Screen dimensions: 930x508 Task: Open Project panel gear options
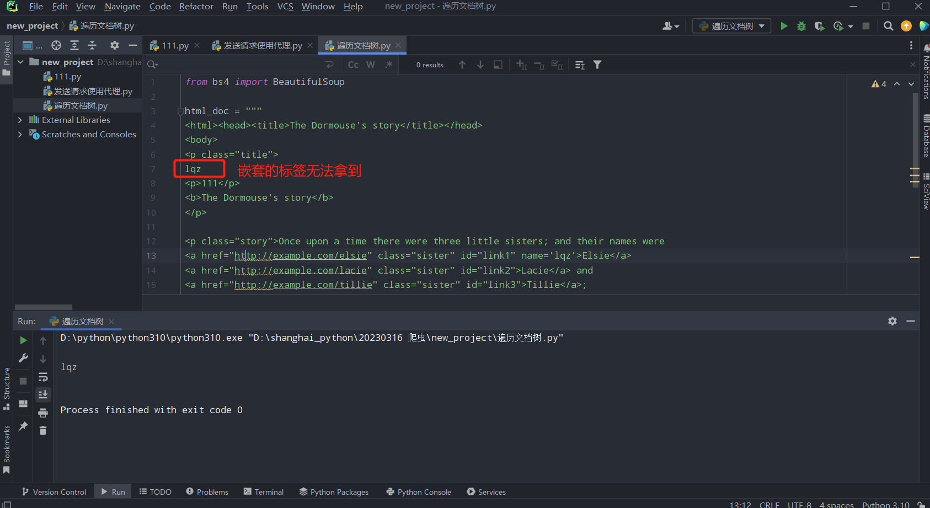[114, 45]
